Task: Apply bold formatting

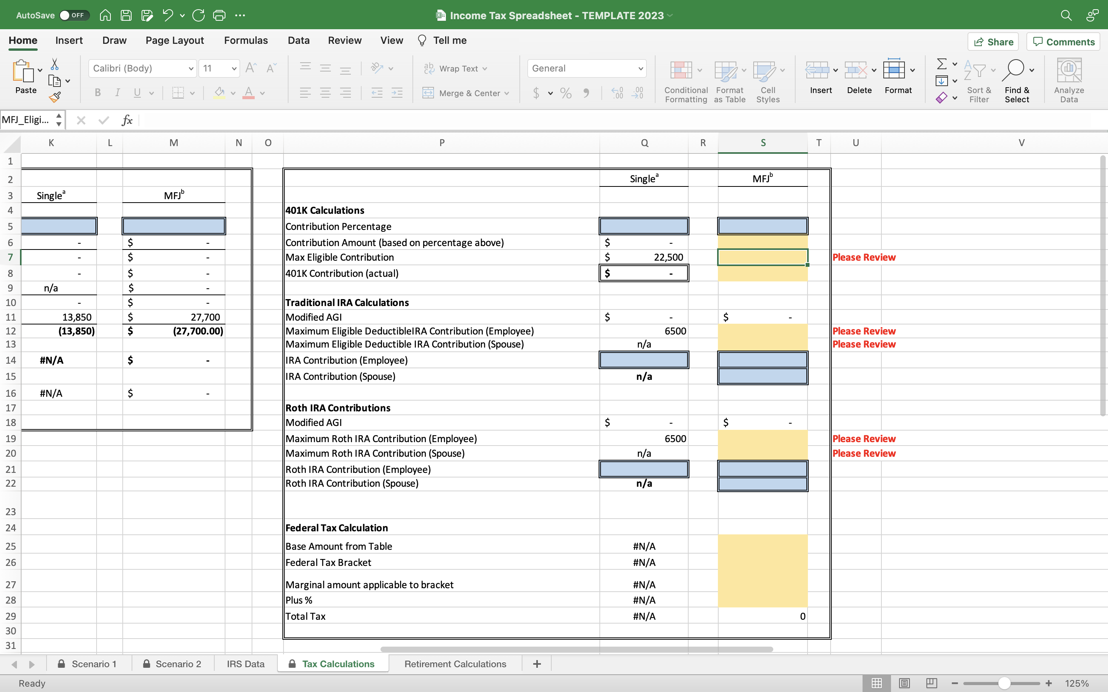Action: click(x=97, y=93)
